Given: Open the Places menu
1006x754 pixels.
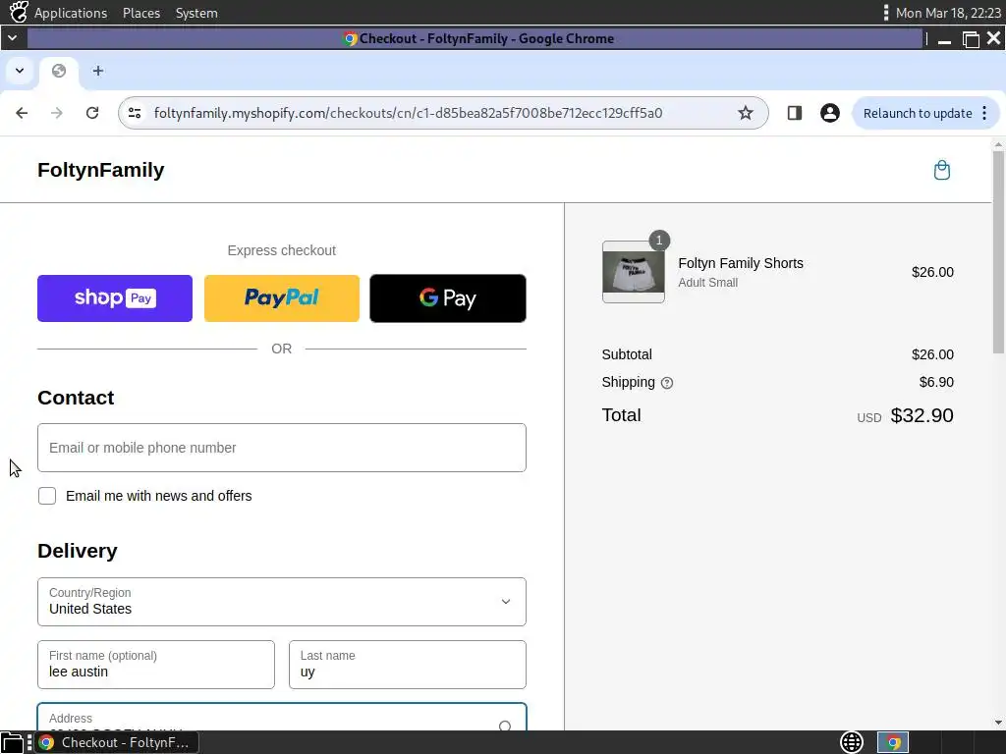Looking at the screenshot, I should pyautogui.click(x=141, y=13).
